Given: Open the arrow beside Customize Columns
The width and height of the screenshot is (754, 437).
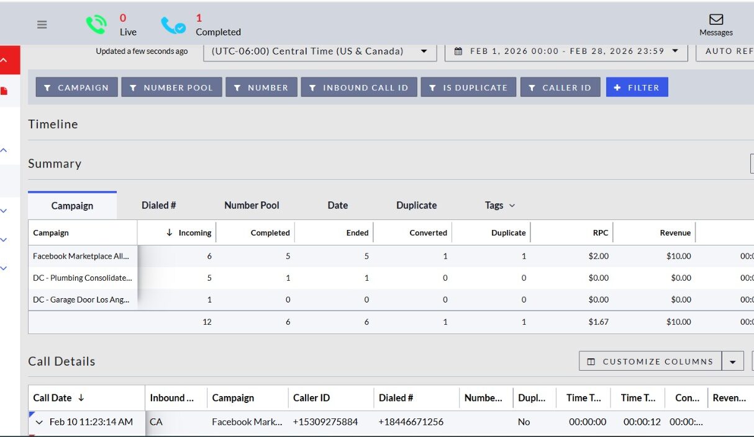Looking at the screenshot, I should click(733, 361).
